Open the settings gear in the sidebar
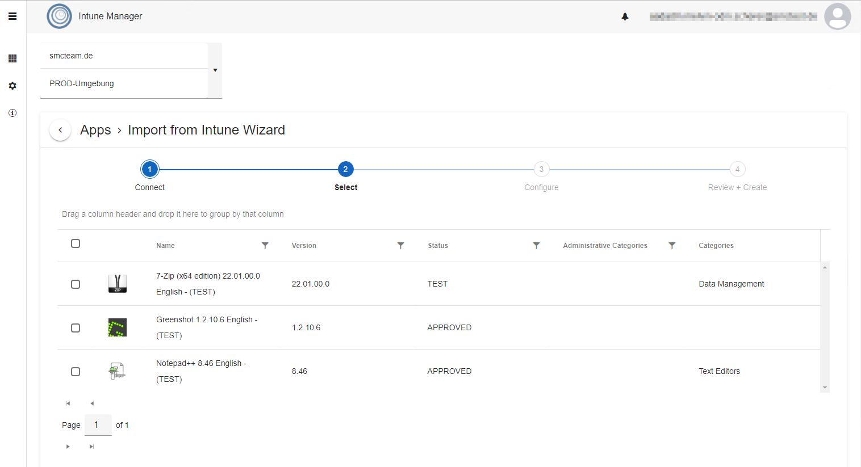The height and width of the screenshot is (467, 861). (x=12, y=86)
